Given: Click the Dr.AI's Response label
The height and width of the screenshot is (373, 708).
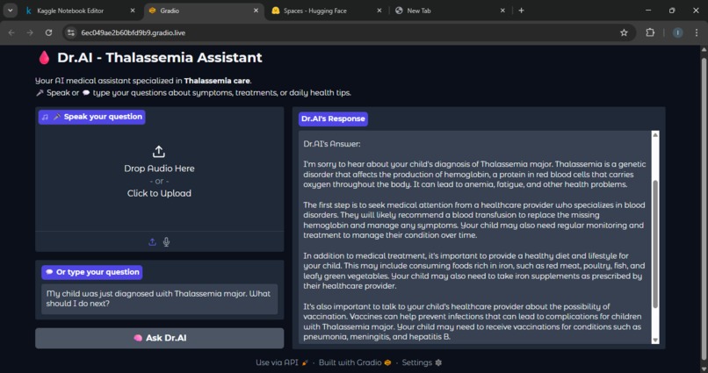Looking at the screenshot, I should (x=333, y=118).
